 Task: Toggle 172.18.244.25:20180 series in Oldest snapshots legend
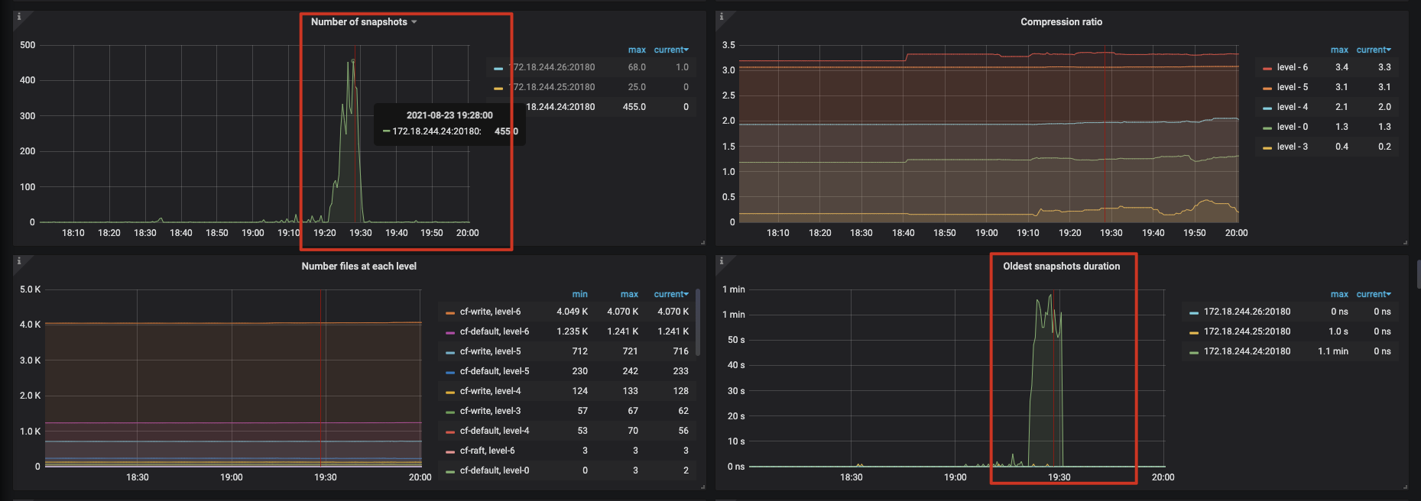click(x=1247, y=331)
